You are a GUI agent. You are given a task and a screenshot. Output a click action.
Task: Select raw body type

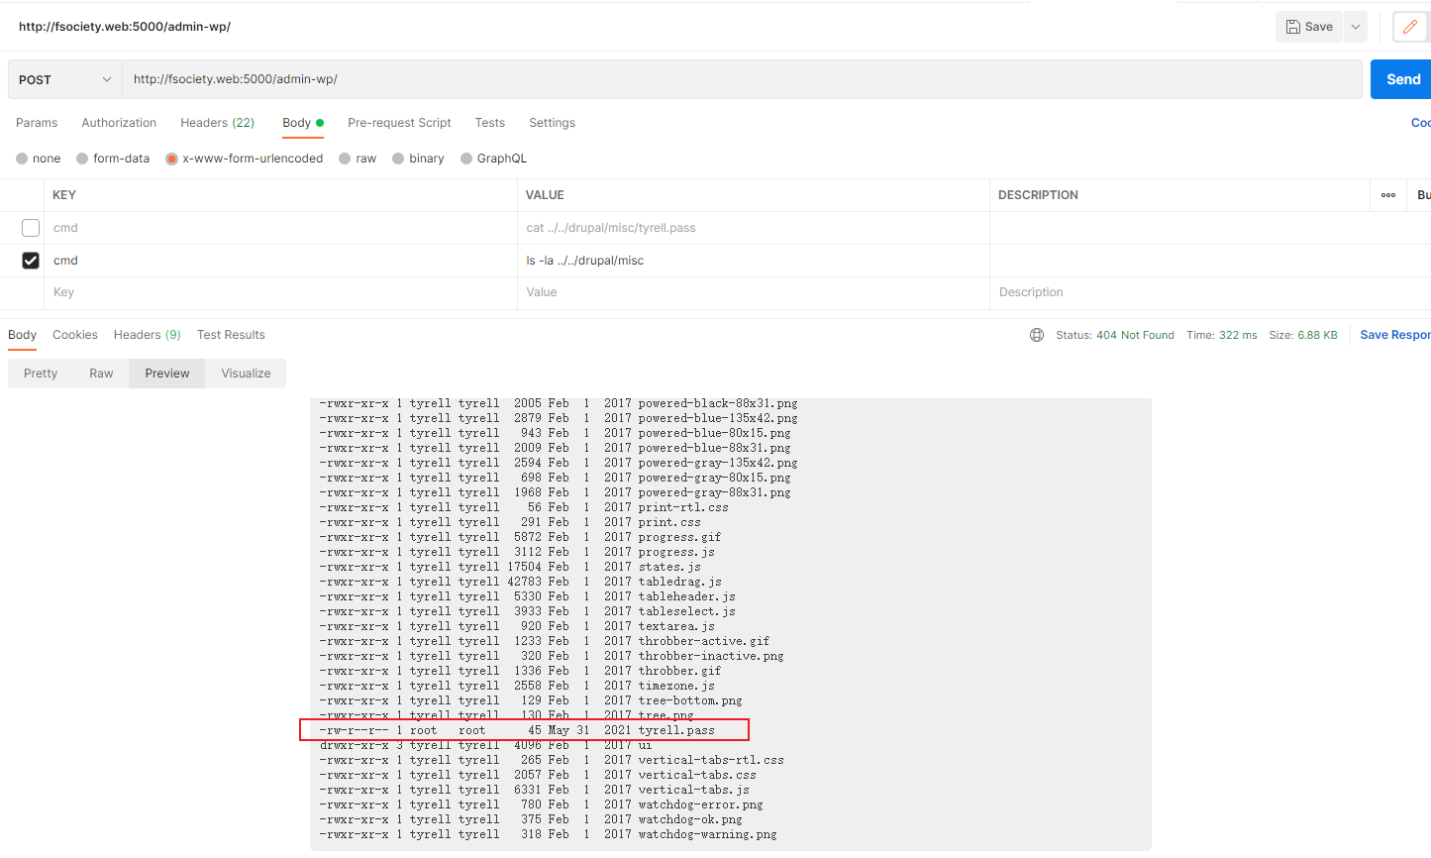345,159
